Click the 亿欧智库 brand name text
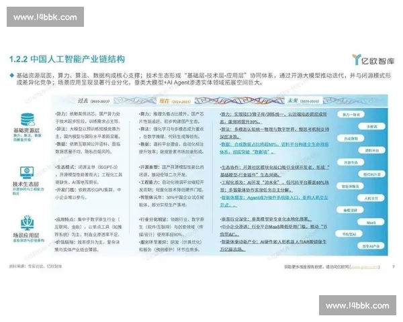 click(377, 61)
